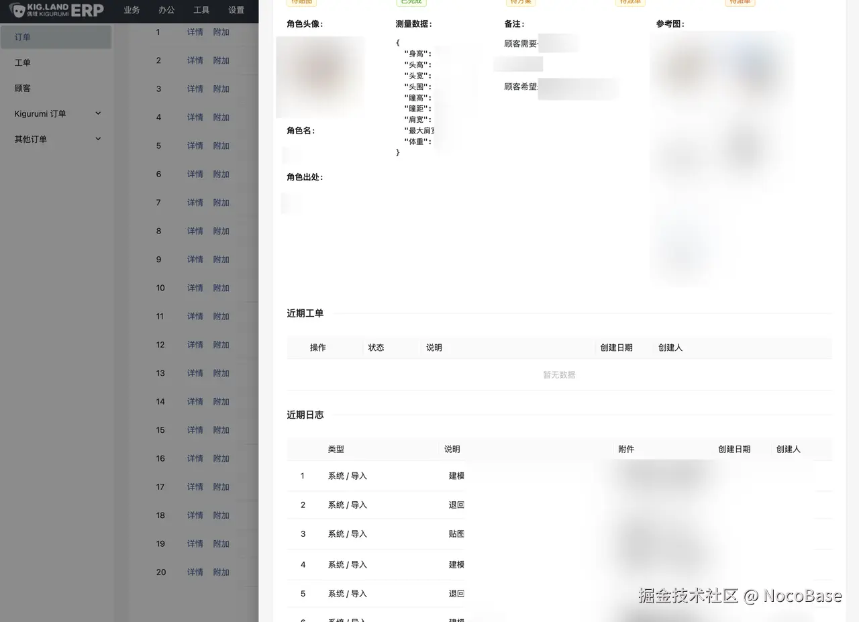859x622 pixels.
Task: Click 系统 / 导入 in log row 1
Action: (348, 476)
